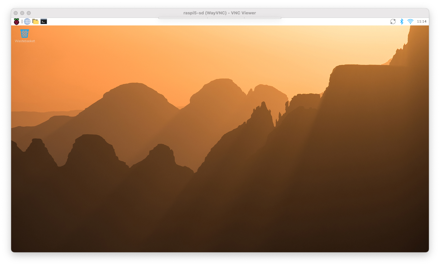The width and height of the screenshot is (440, 266).
Task: Launch the web browser globe icon
Action: tap(27, 22)
